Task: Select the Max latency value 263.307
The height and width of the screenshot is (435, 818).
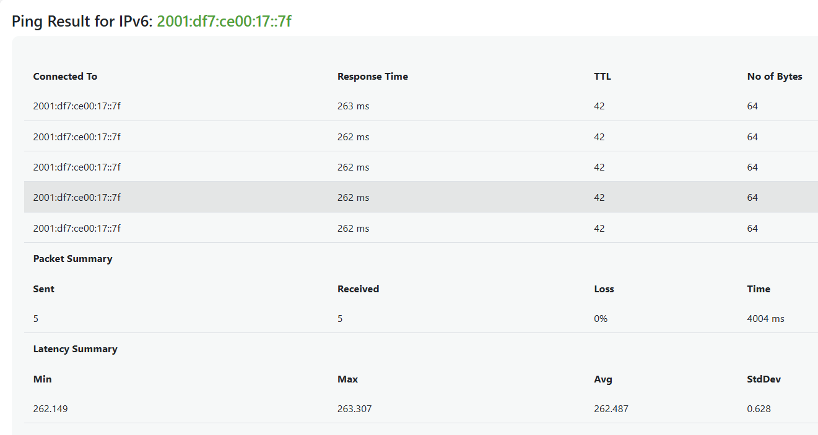Action: pyautogui.click(x=355, y=409)
